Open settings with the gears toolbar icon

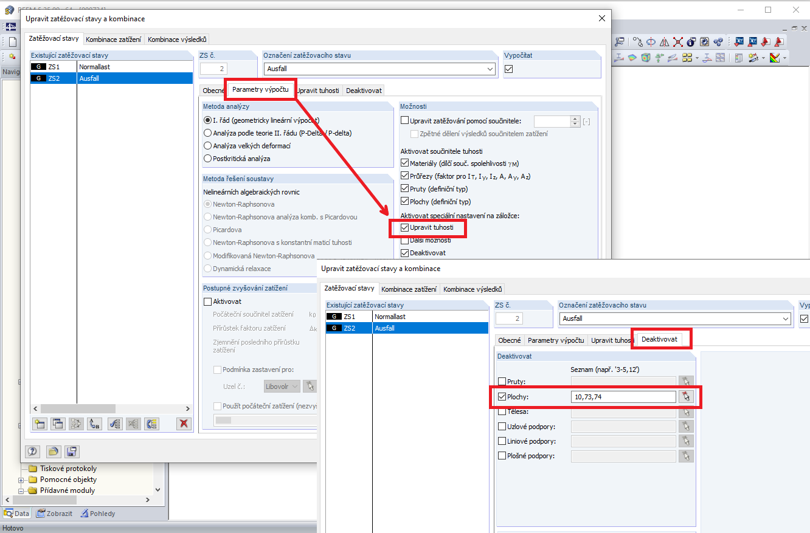[x=718, y=42]
